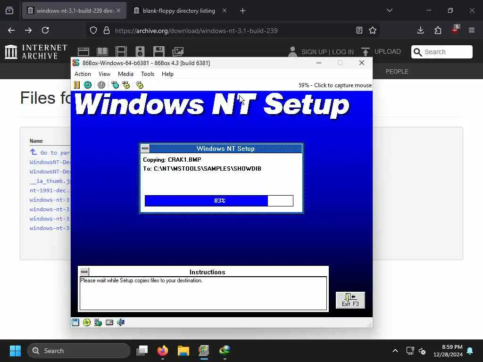This screenshot has width=483, height=362.
Task: Open the nt-1991-dec file link
Action: [x=50, y=190]
